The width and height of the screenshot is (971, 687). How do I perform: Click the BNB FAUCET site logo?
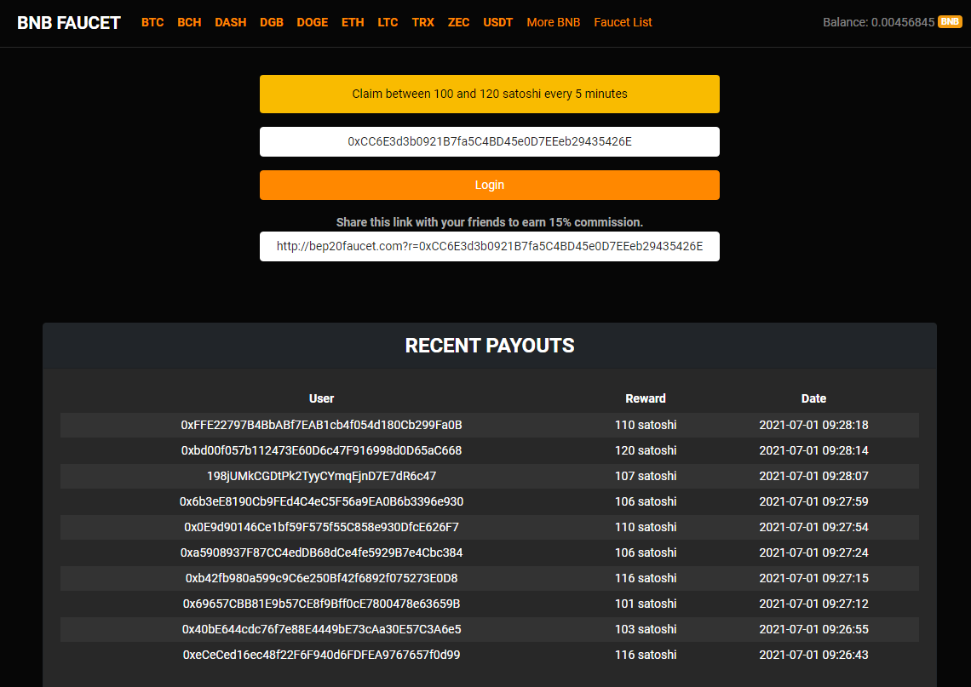pos(69,23)
